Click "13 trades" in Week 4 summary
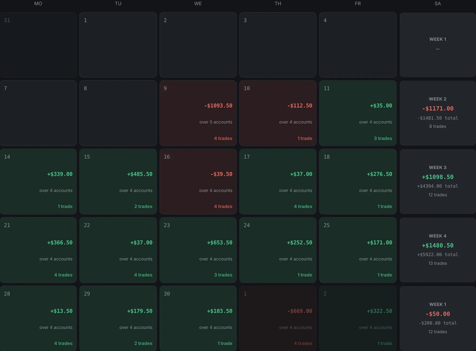 [x=438, y=263]
